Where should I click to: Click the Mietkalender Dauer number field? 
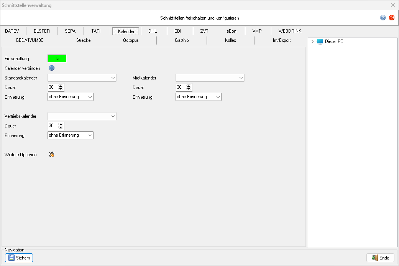click(180, 88)
